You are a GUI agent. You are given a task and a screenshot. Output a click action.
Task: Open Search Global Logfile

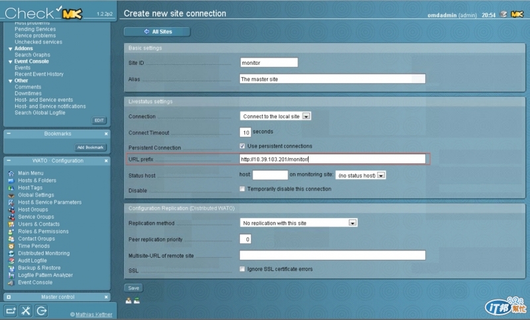coord(40,112)
